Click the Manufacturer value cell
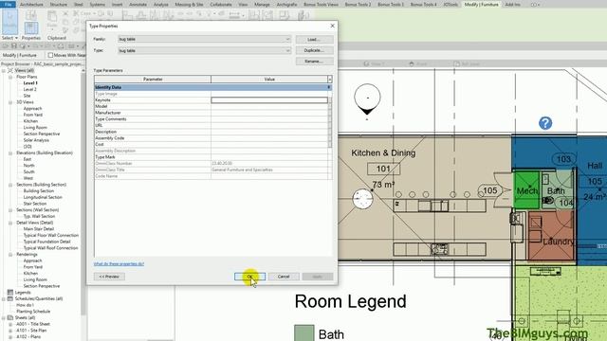This screenshot has height=341, width=607. coord(269,113)
